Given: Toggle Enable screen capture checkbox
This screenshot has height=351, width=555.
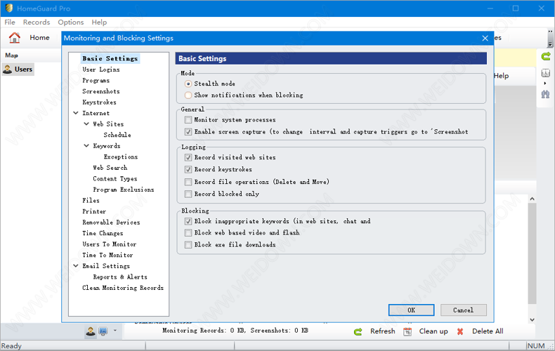Looking at the screenshot, I should click(x=188, y=132).
